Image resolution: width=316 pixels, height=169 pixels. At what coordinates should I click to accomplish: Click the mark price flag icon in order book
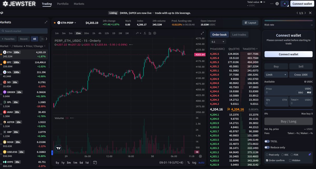(x=229, y=109)
